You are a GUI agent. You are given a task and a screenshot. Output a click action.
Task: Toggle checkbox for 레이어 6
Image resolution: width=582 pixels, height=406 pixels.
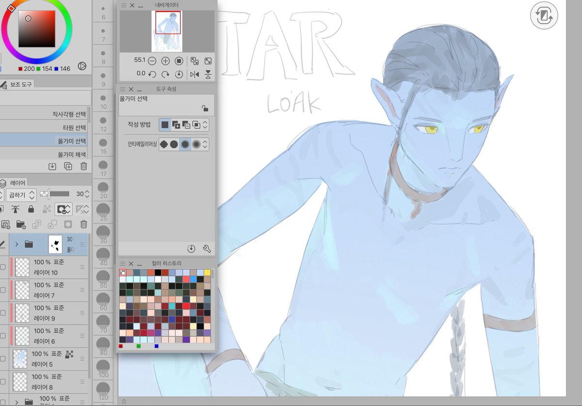(x=3, y=336)
